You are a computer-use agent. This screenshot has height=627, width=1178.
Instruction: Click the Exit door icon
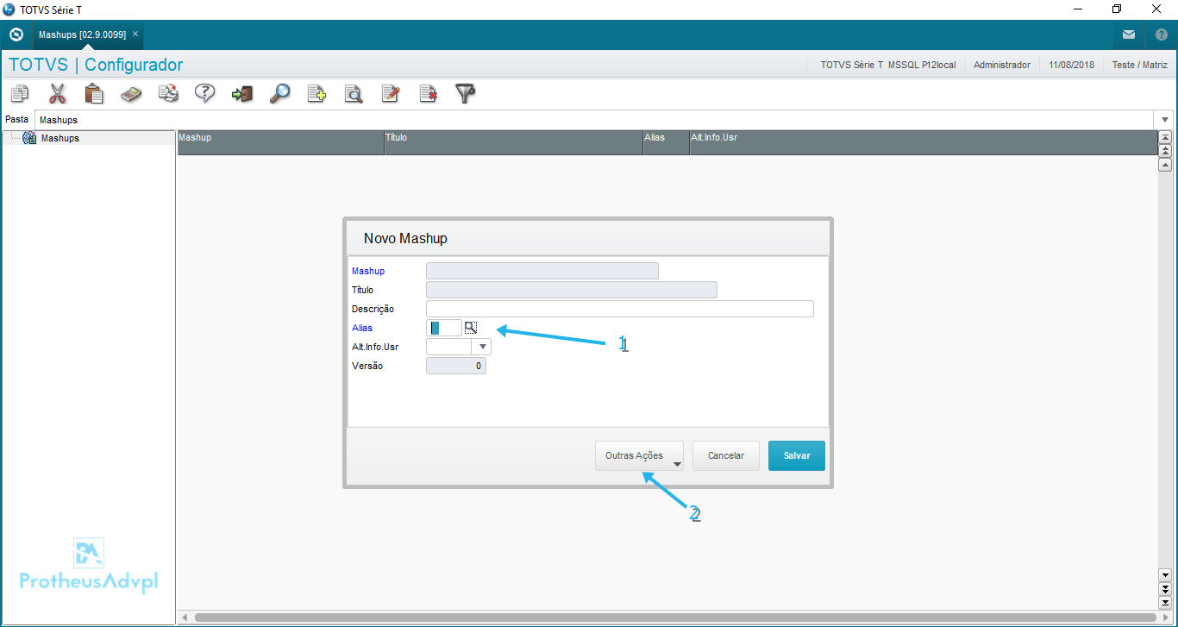click(x=242, y=93)
